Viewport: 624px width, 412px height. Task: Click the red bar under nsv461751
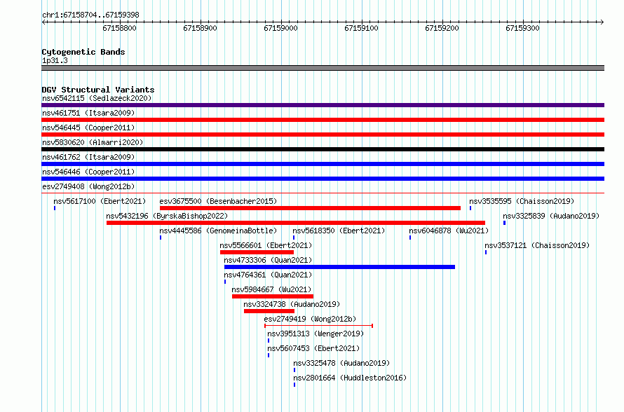(323, 120)
